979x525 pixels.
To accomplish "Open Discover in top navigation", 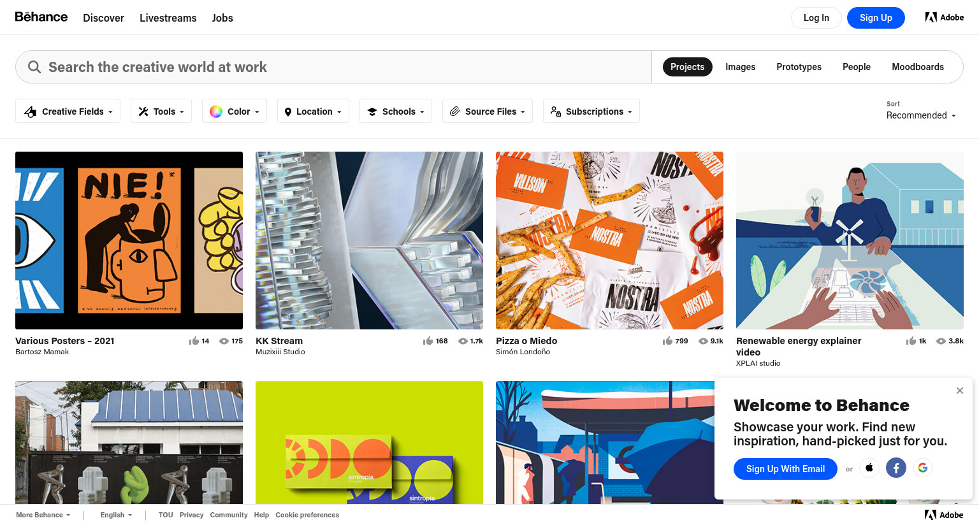I will pyautogui.click(x=103, y=18).
